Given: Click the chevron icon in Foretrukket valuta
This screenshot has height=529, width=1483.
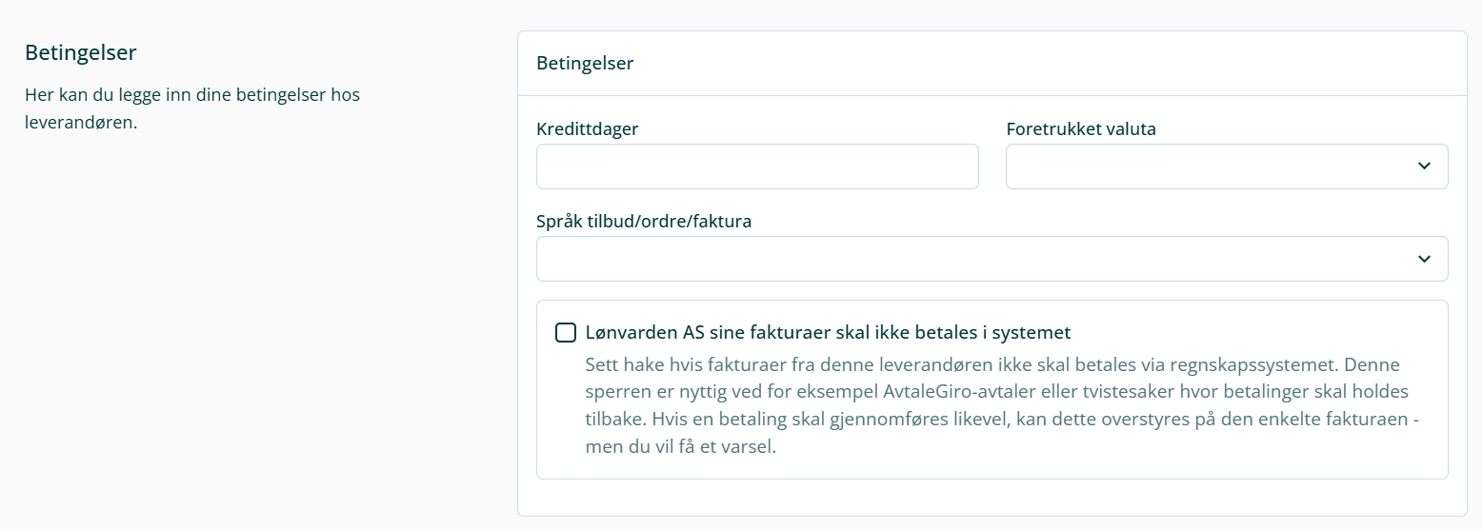Looking at the screenshot, I should tap(1424, 167).
